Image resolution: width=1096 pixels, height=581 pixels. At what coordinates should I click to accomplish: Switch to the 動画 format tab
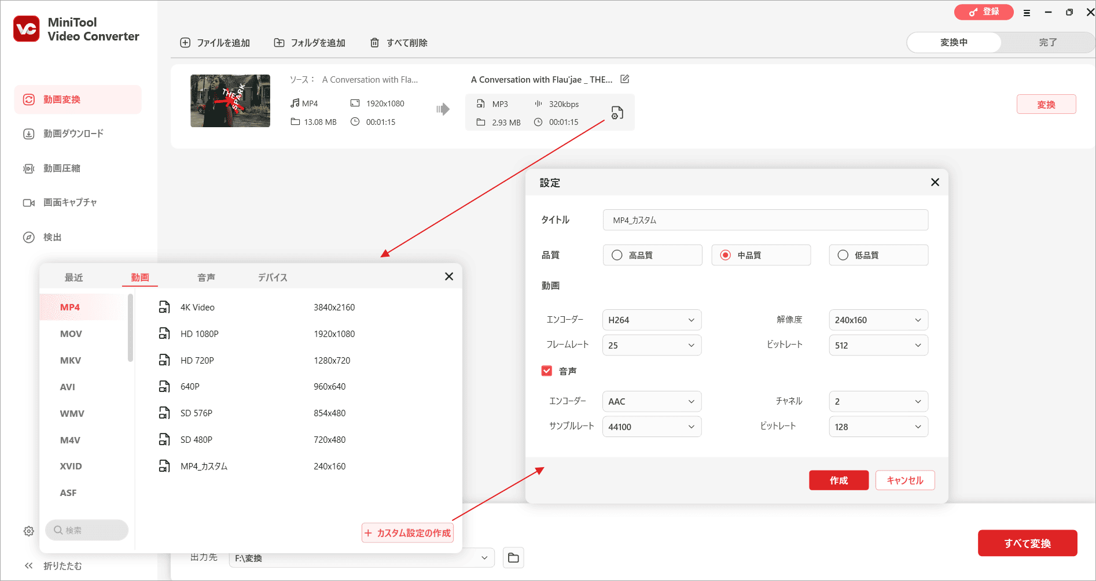coord(140,277)
